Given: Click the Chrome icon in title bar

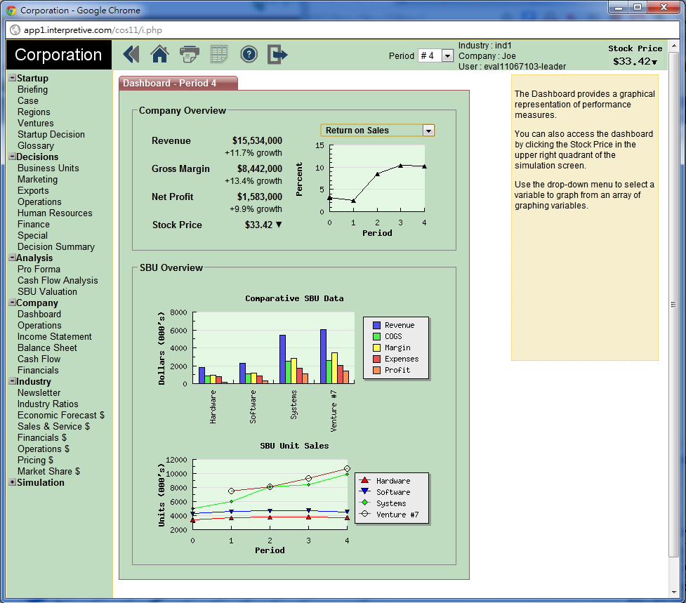Looking at the screenshot, I should tap(12, 11).
